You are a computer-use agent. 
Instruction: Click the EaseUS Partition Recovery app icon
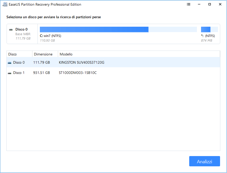click(x=5, y=4)
